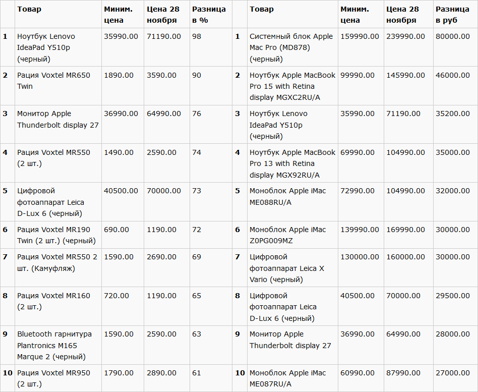Click the 'Рация Voxtel MR650 Twin' product cell

click(x=58, y=86)
